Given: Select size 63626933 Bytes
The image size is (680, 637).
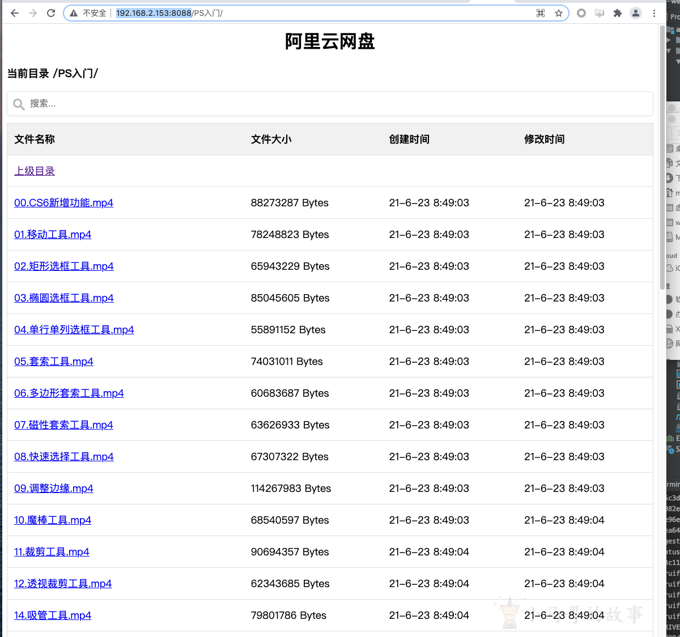Looking at the screenshot, I should [x=290, y=425].
